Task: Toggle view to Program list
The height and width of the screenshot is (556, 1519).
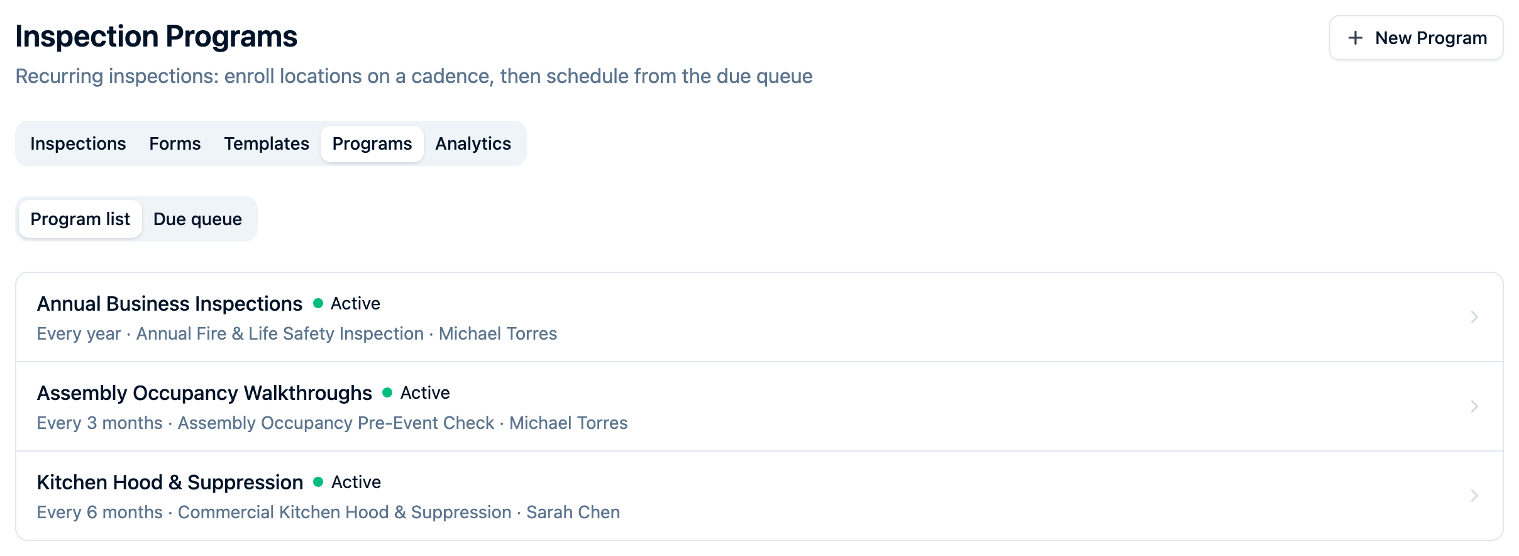Action: click(80, 219)
